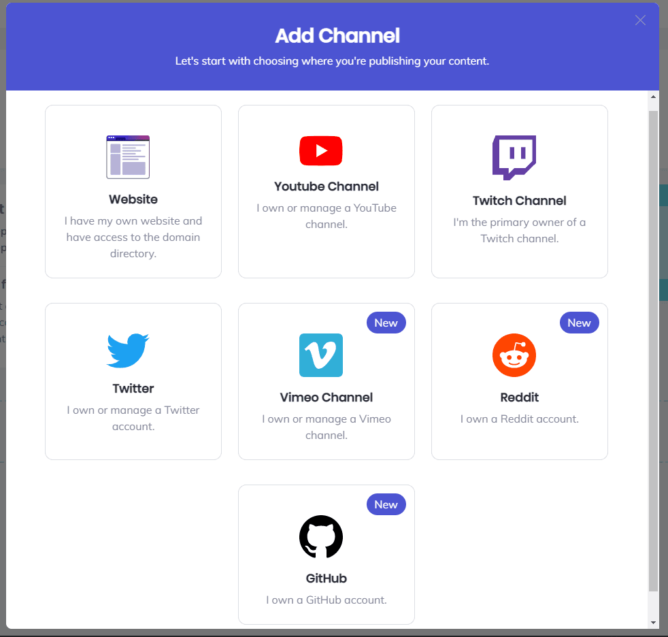668x637 pixels.
Task: Click the New badge on GitHub
Action: tap(386, 504)
